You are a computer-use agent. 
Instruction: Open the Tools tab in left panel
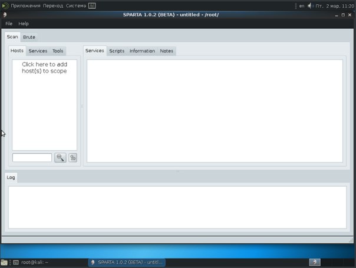point(58,51)
